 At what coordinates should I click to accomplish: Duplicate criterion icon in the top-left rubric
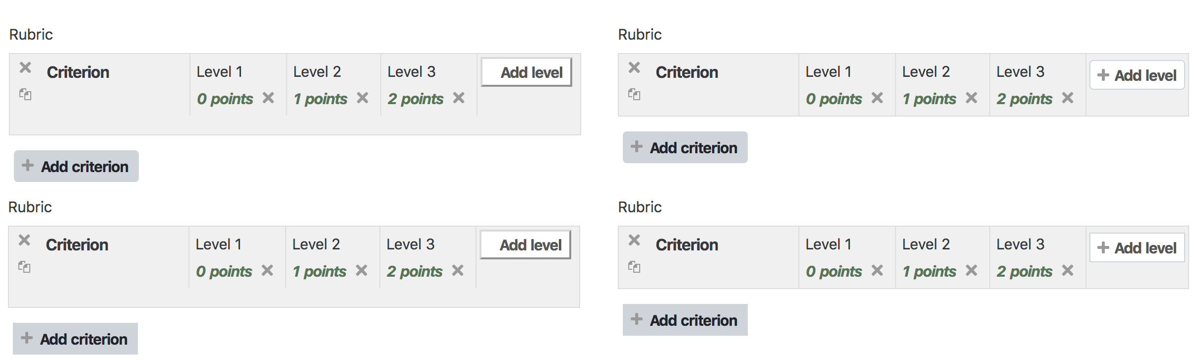coord(25,94)
